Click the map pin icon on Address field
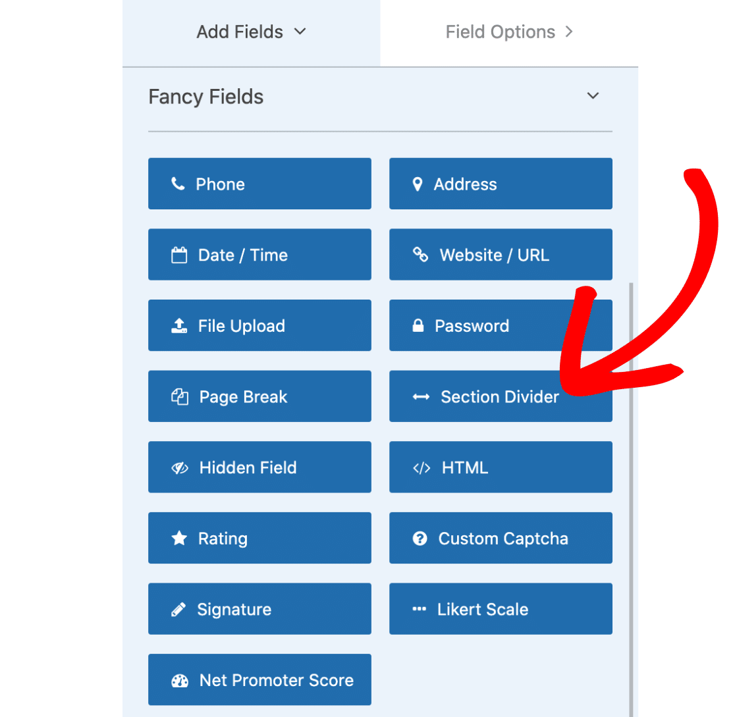735x717 pixels. point(419,184)
